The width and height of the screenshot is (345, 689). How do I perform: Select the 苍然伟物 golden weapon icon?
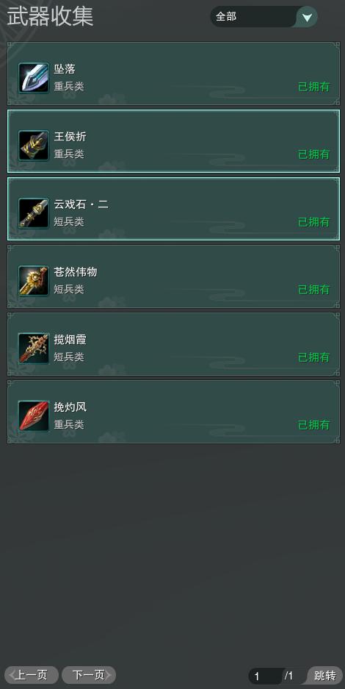coord(34,281)
